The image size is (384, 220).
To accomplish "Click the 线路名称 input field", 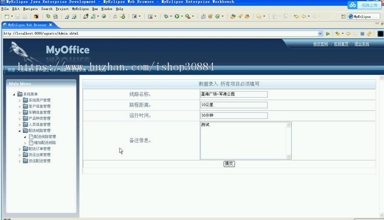I will 234,94.
